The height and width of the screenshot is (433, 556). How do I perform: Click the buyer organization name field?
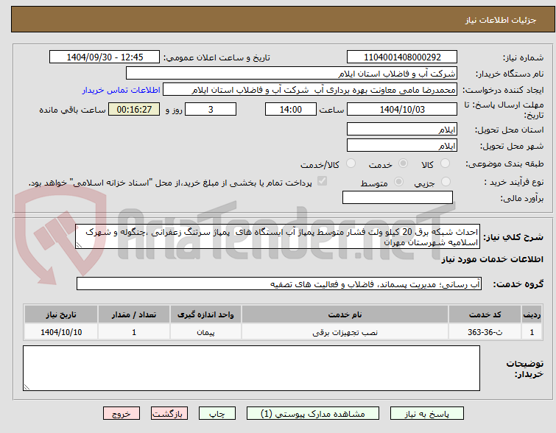292,74
